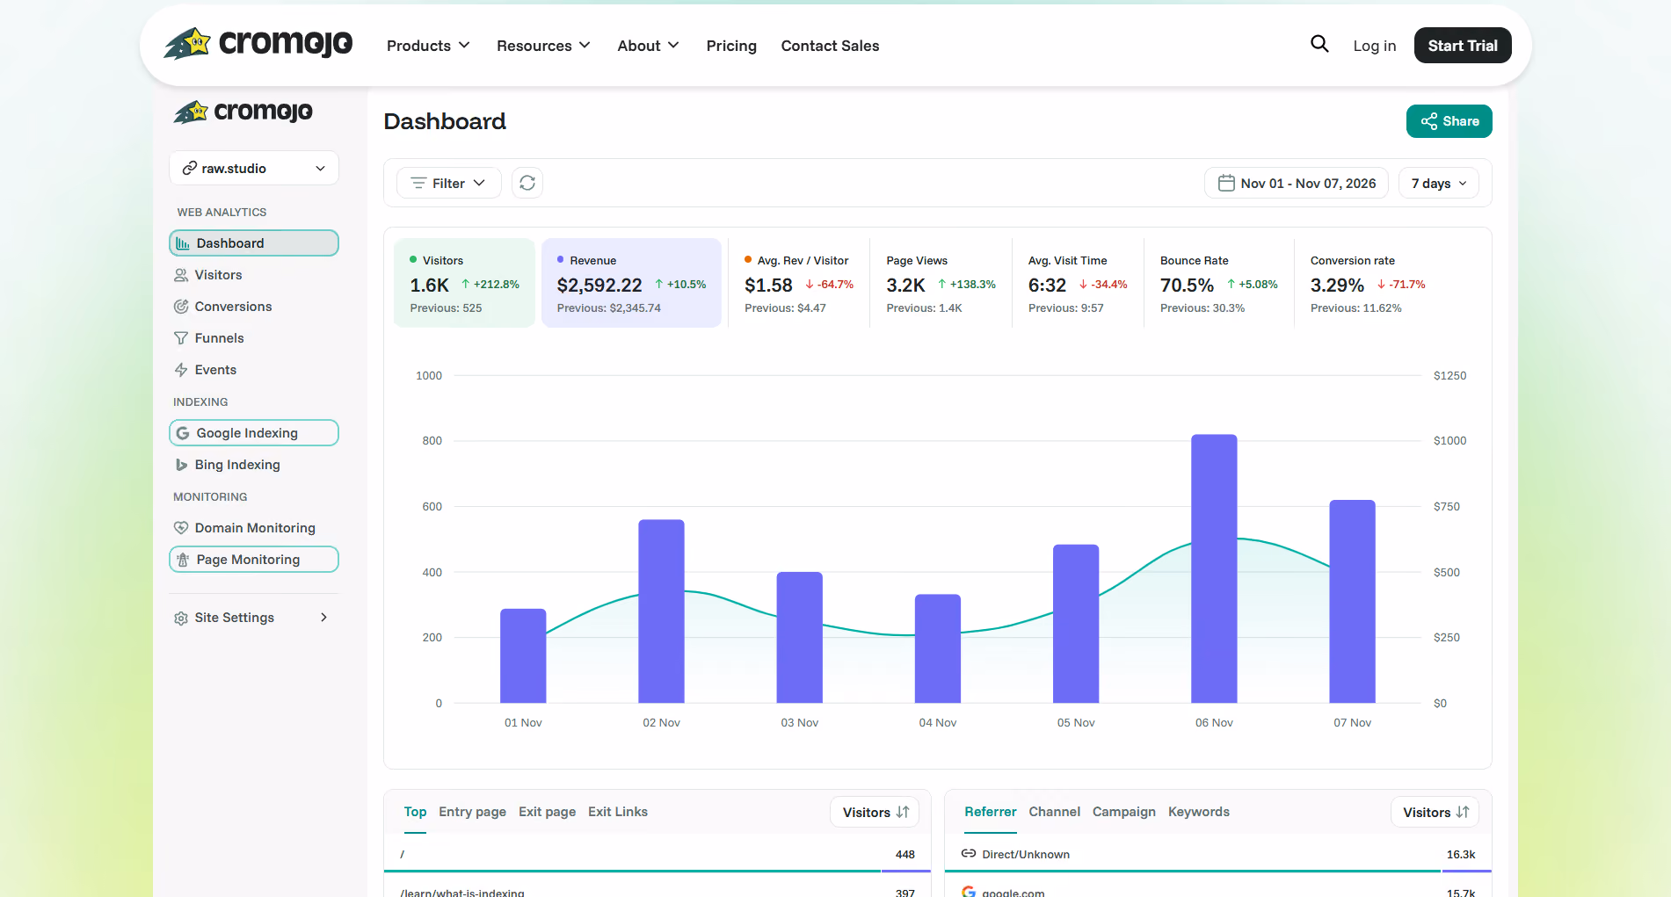Open the calendar date range picker
This screenshot has width=1671, height=897.
tap(1297, 183)
